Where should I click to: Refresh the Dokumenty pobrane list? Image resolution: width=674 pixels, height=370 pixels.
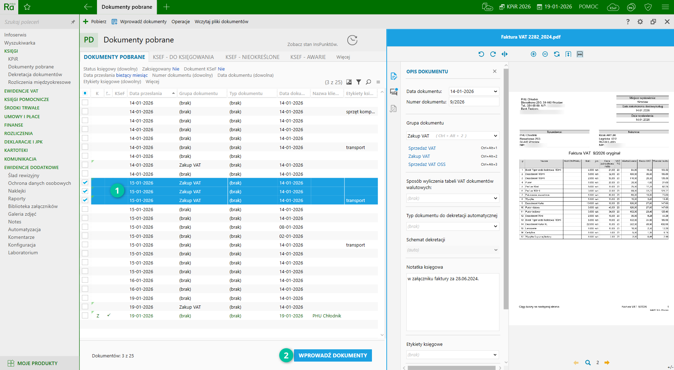pos(352,40)
